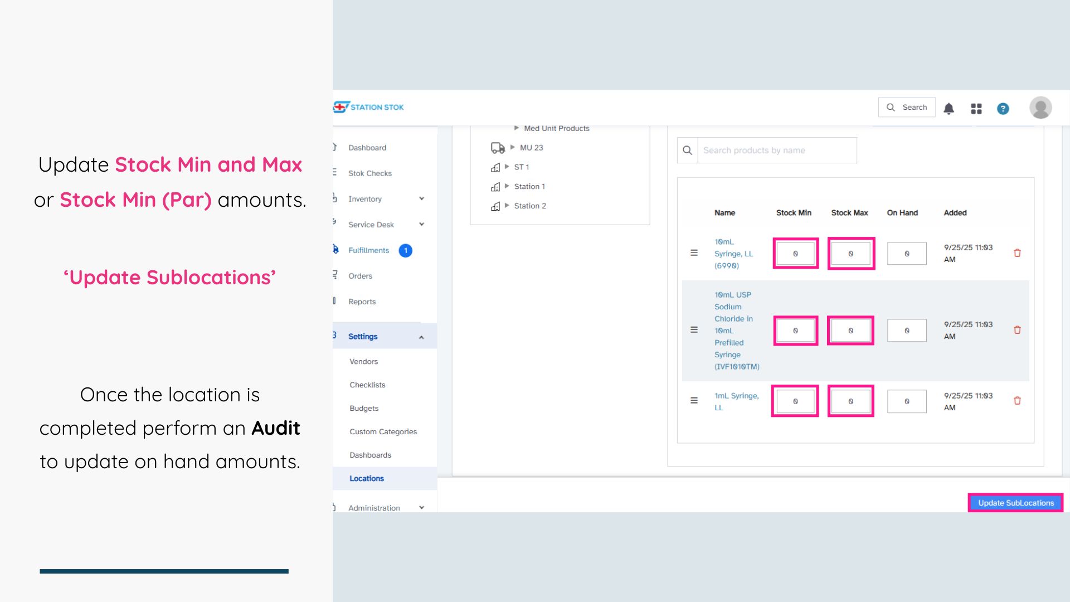
Task: Delete the 1mL Syringe LL row
Action: [x=1017, y=401]
